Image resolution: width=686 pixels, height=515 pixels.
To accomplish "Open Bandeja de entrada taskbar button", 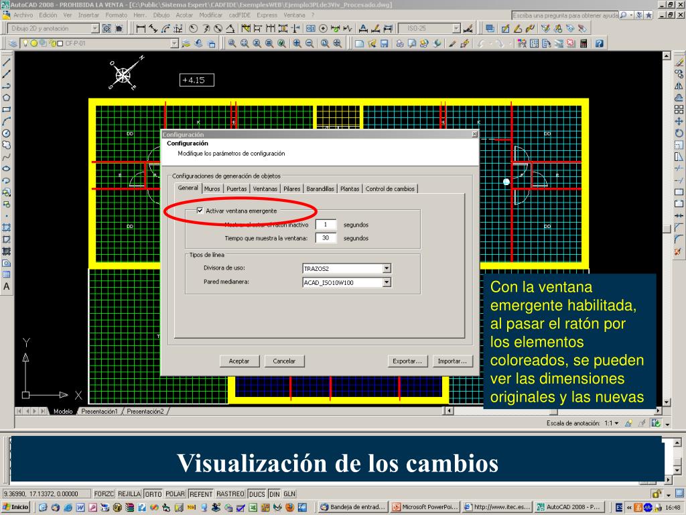I will (354, 507).
